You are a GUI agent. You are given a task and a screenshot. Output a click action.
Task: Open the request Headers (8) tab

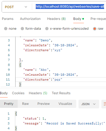(56, 19)
